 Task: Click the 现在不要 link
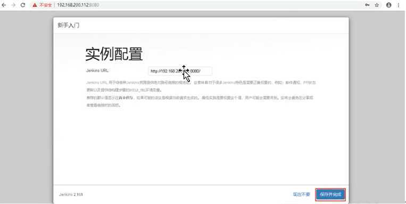click(x=301, y=194)
